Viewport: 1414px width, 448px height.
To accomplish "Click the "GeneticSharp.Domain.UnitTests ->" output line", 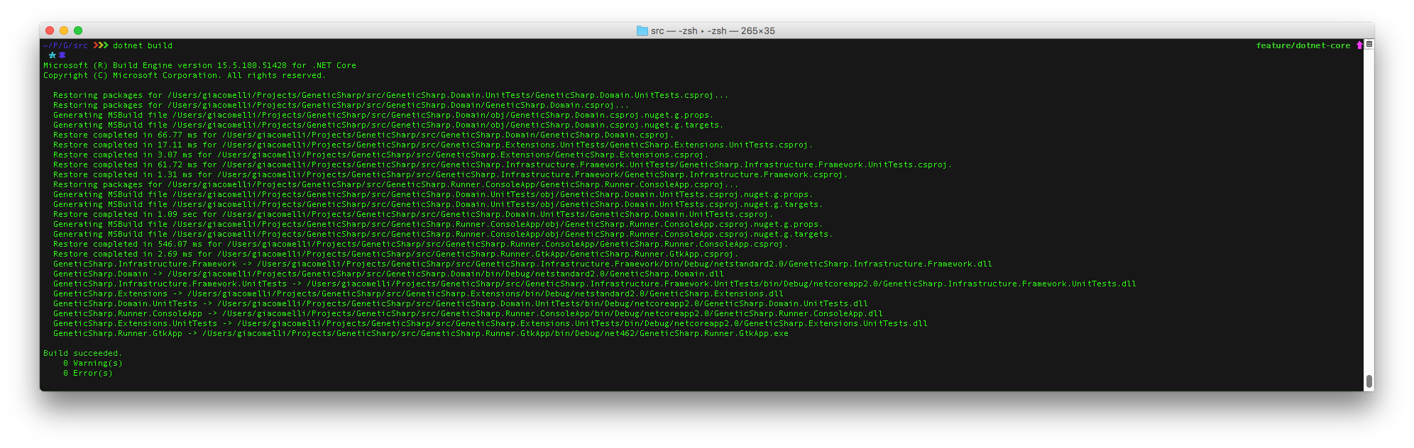I will [x=461, y=303].
